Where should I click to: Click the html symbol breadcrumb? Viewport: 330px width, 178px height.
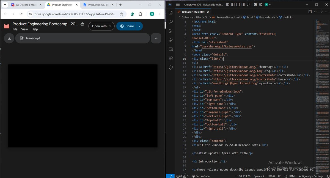pyautogui.click(x=248, y=17)
